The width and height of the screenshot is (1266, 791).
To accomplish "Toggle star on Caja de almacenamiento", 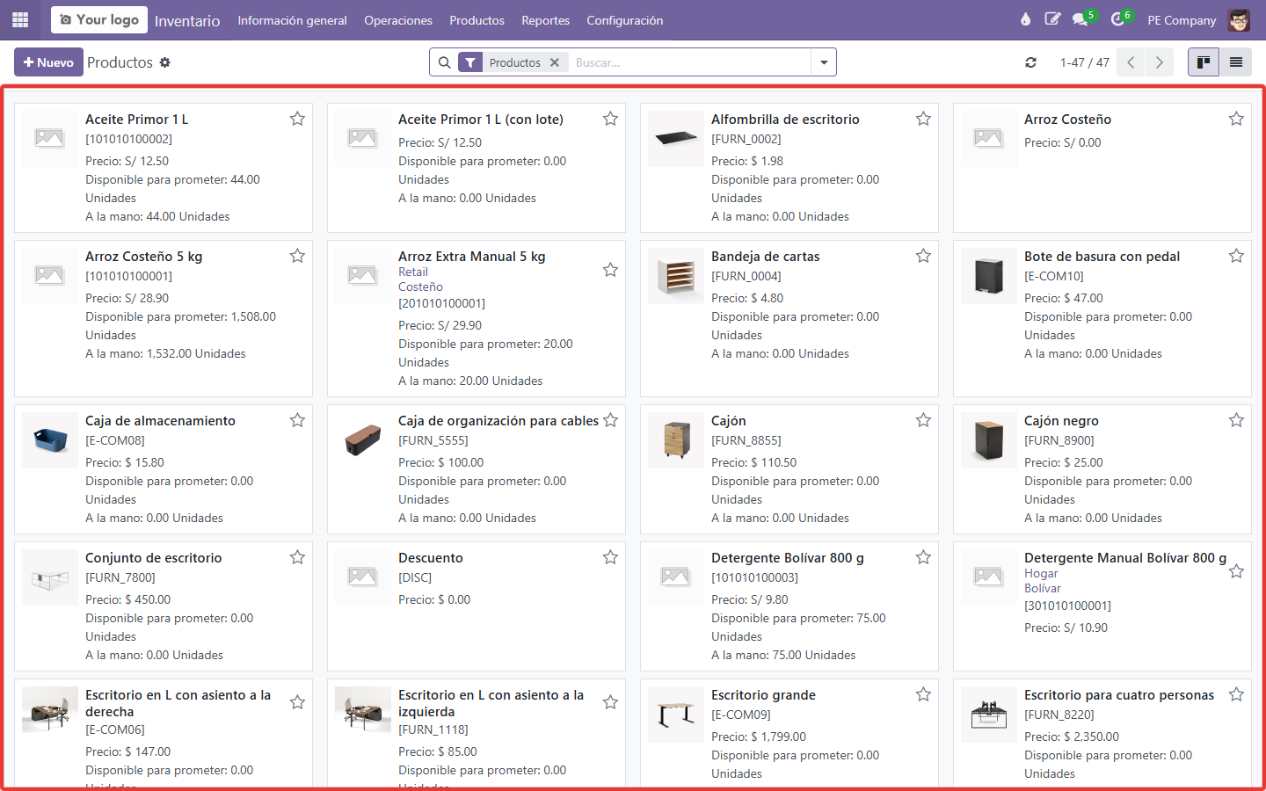I will (297, 420).
